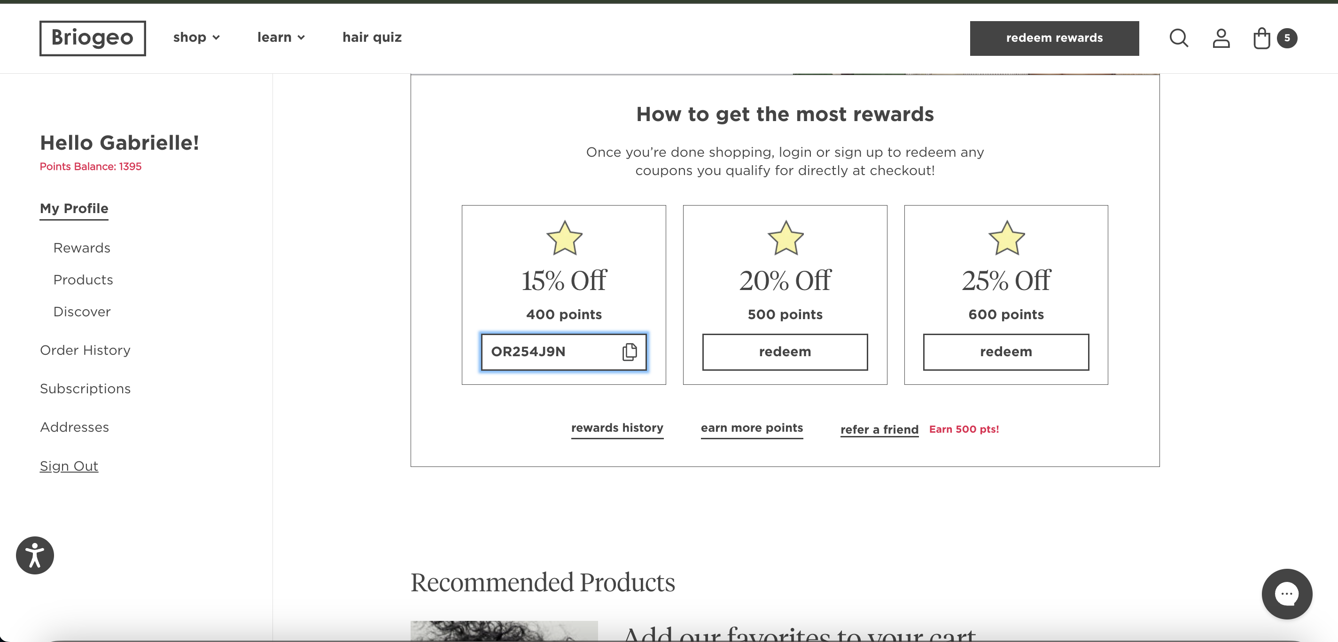Select the OR254J9N coupon code field
This screenshot has width=1338, height=642.
tap(564, 352)
